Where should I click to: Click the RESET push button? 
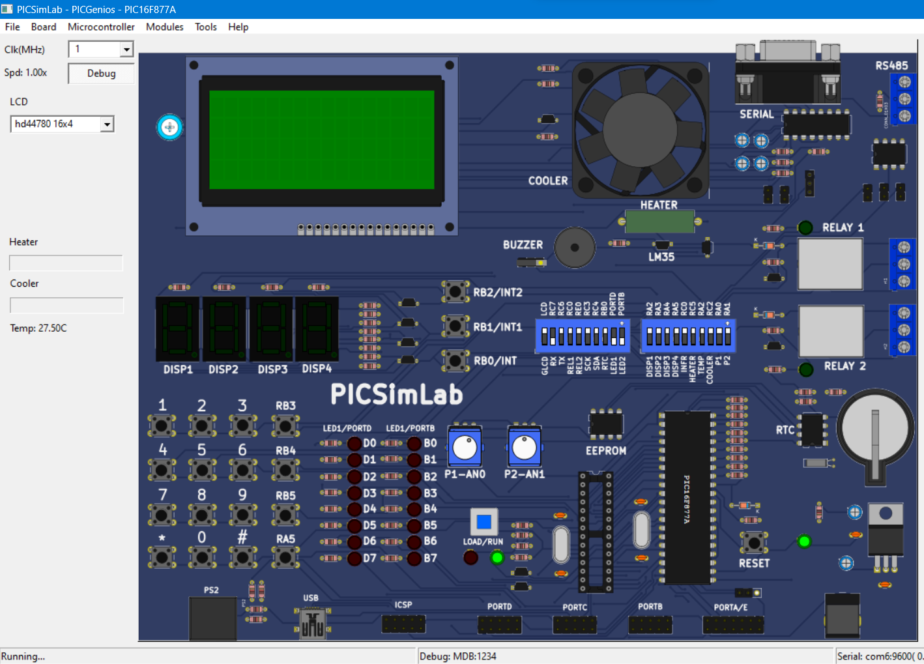point(754,542)
